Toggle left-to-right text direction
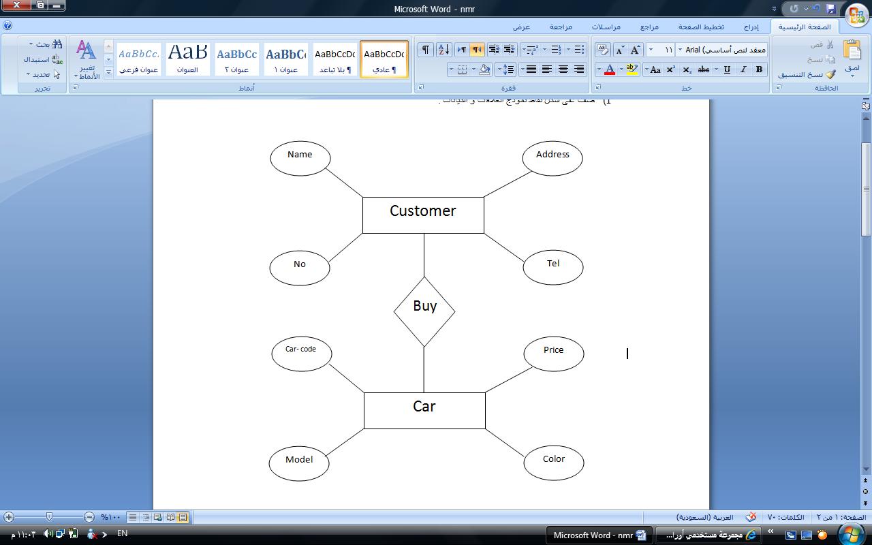Image resolution: width=872 pixels, height=545 pixels. click(461, 50)
